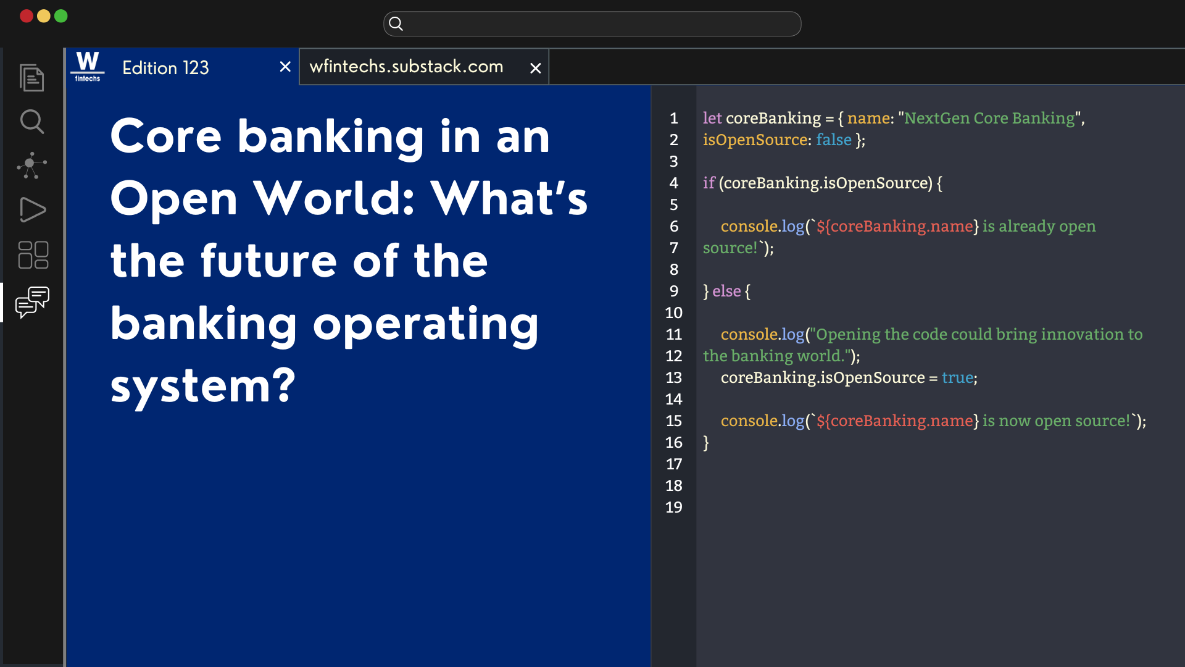Close the Edition 123 tab
The height and width of the screenshot is (667, 1185).
285,66
